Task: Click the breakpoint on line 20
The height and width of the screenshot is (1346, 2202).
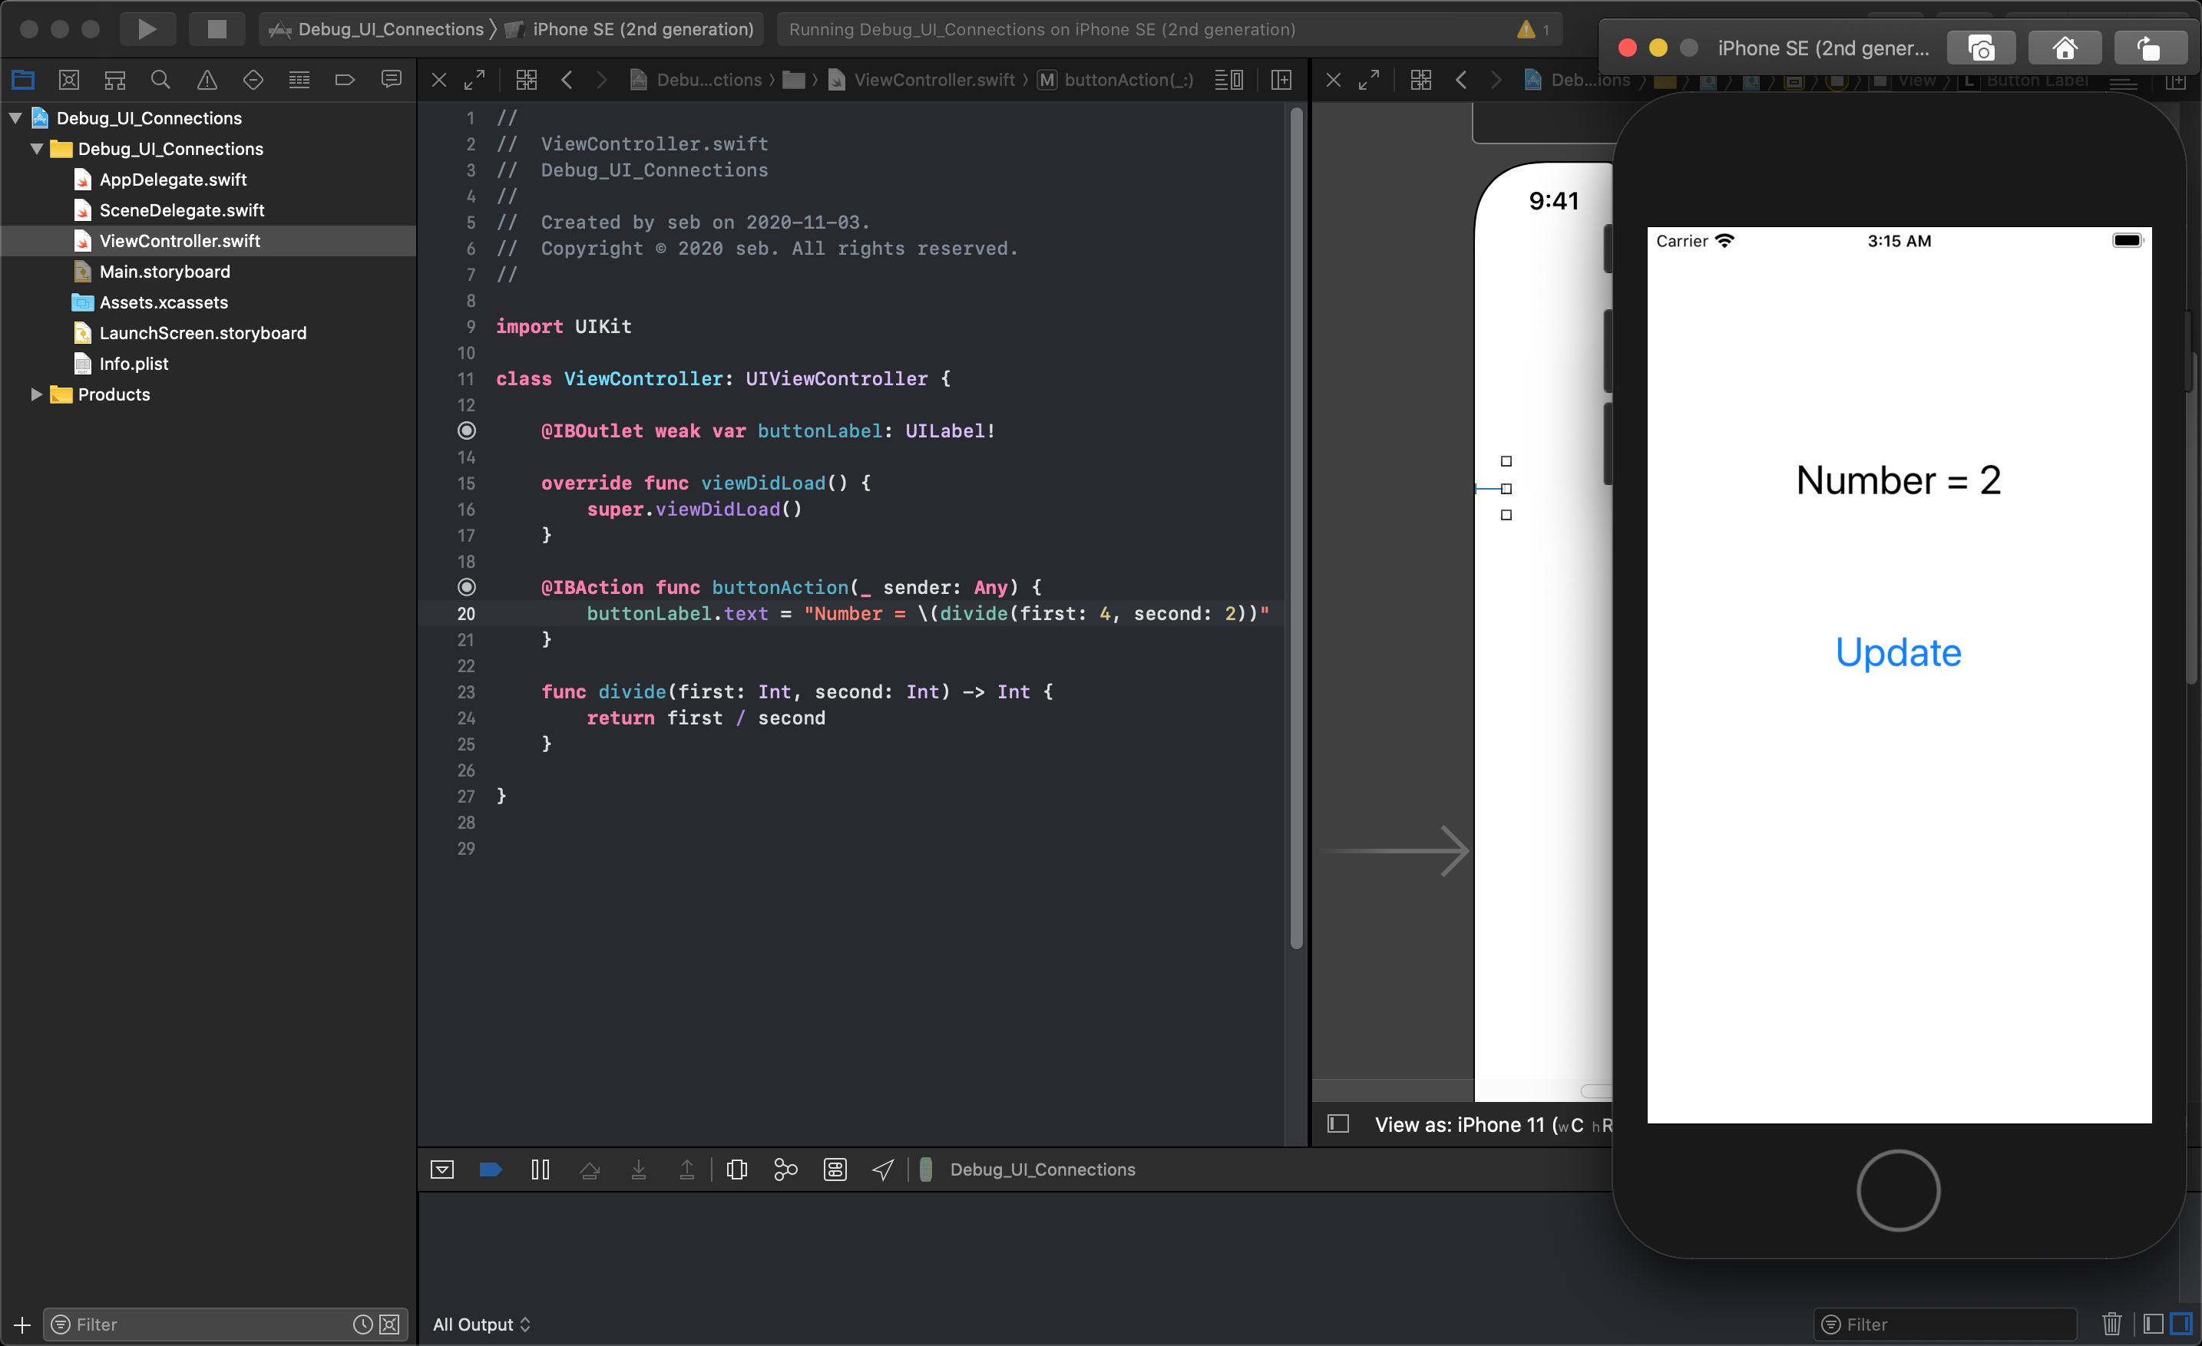Action: click(x=464, y=613)
